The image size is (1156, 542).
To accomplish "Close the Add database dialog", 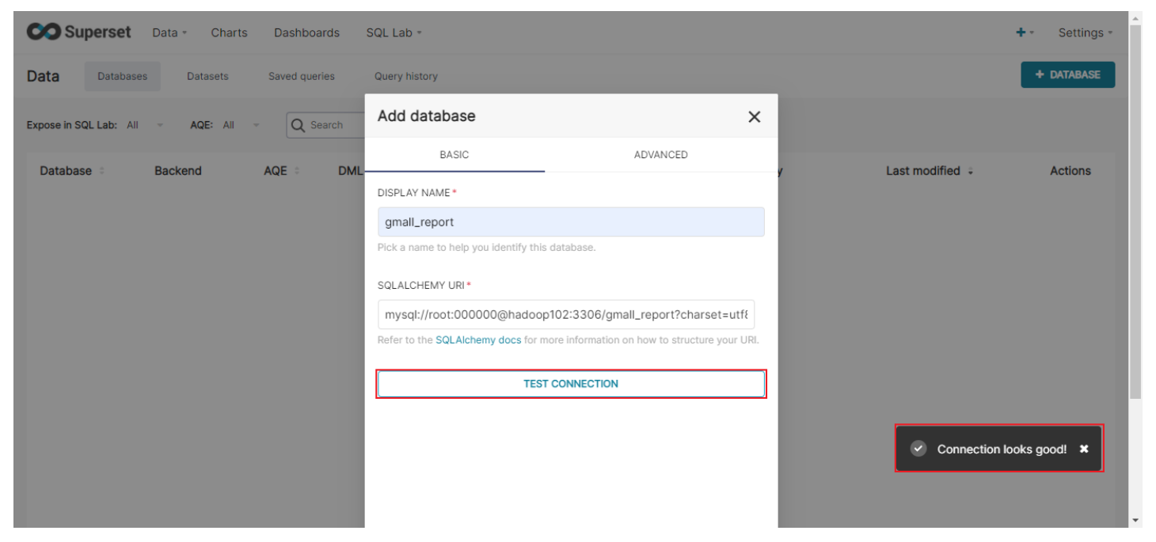I will 754,117.
